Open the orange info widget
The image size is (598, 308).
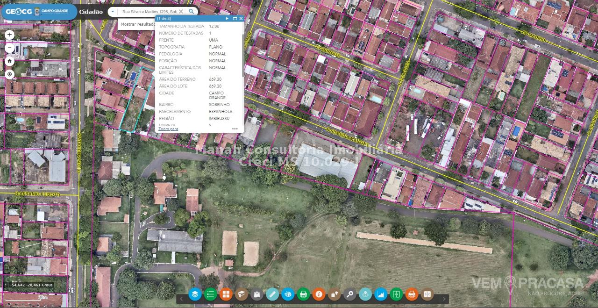tap(319, 294)
